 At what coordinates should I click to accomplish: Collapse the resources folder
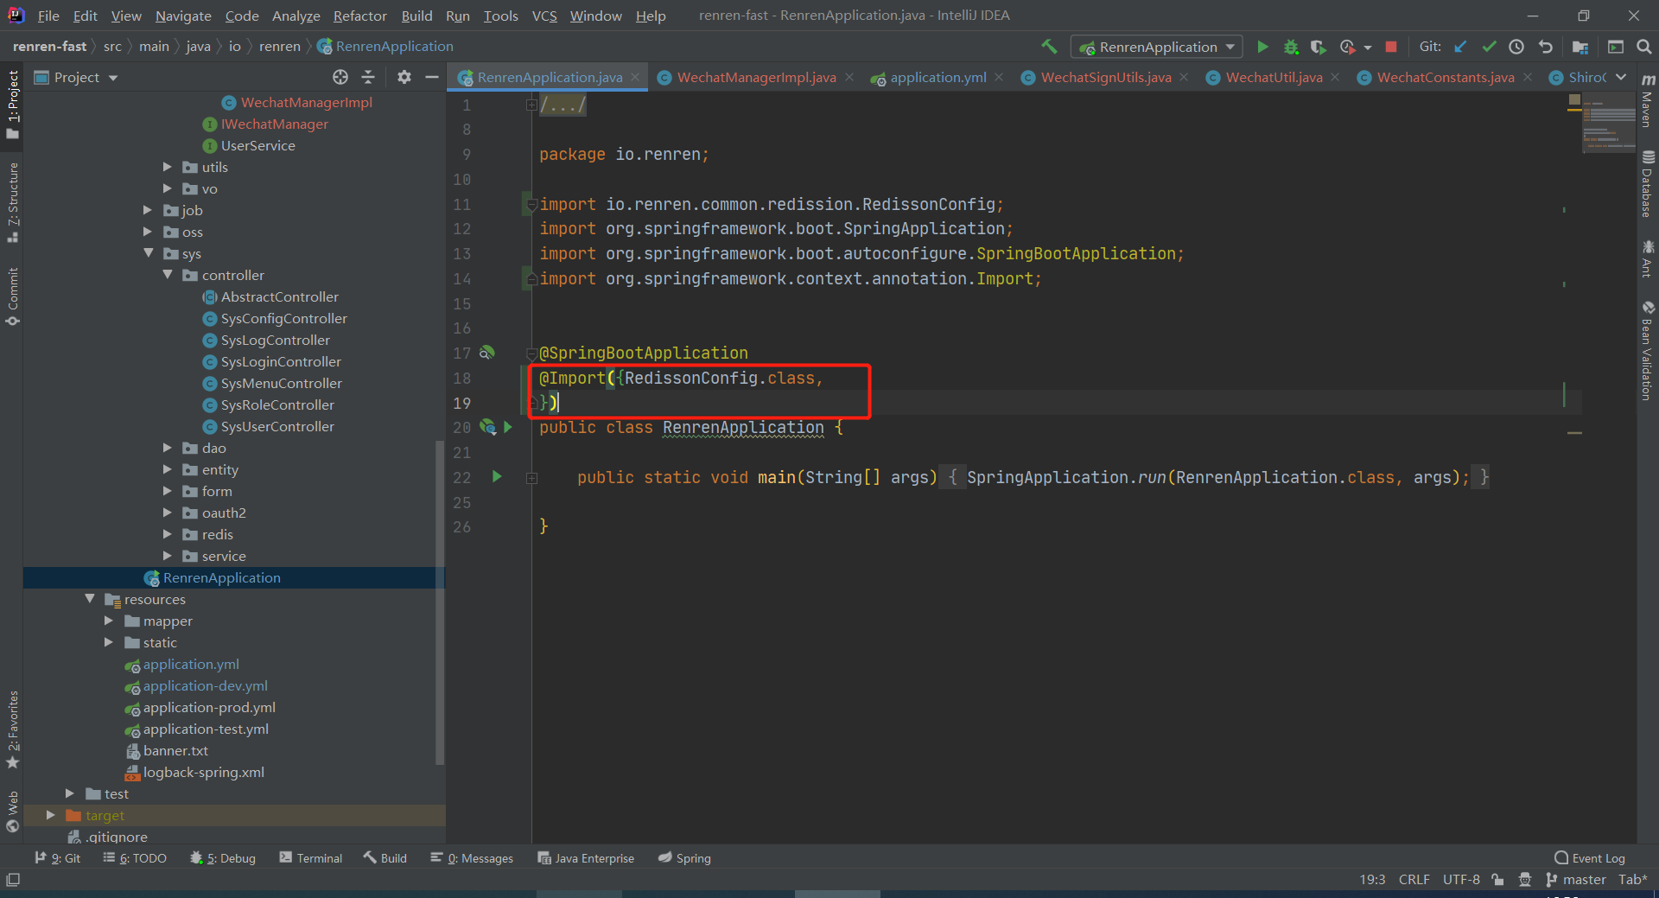(x=90, y=599)
